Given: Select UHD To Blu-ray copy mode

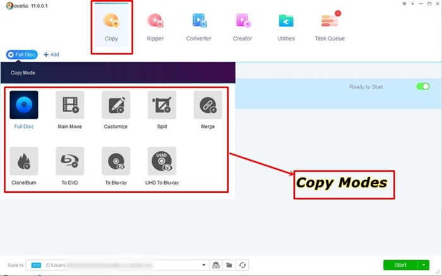Looking at the screenshot, I should point(162,161).
